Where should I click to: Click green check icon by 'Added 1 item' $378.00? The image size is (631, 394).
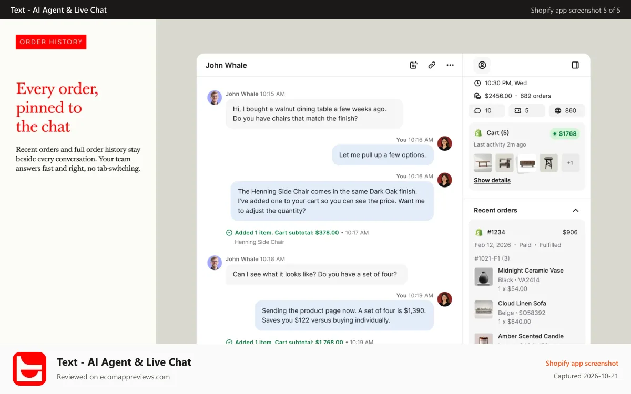point(229,232)
